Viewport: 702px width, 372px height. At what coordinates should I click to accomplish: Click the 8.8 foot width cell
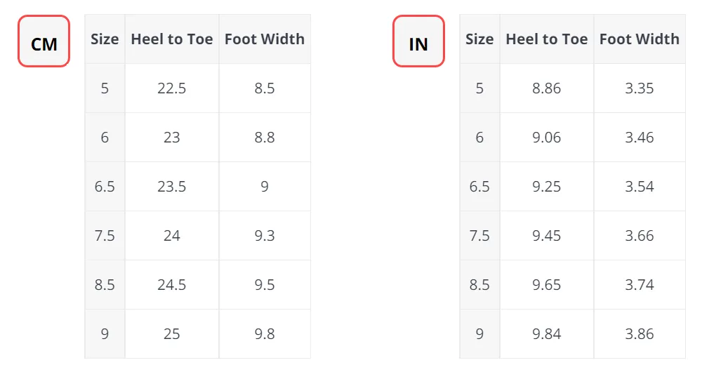click(x=265, y=137)
